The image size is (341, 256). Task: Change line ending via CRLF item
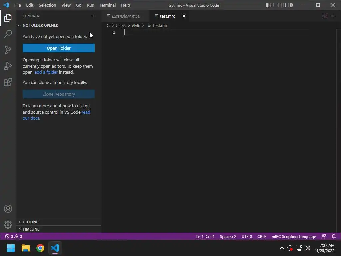tap(262, 236)
